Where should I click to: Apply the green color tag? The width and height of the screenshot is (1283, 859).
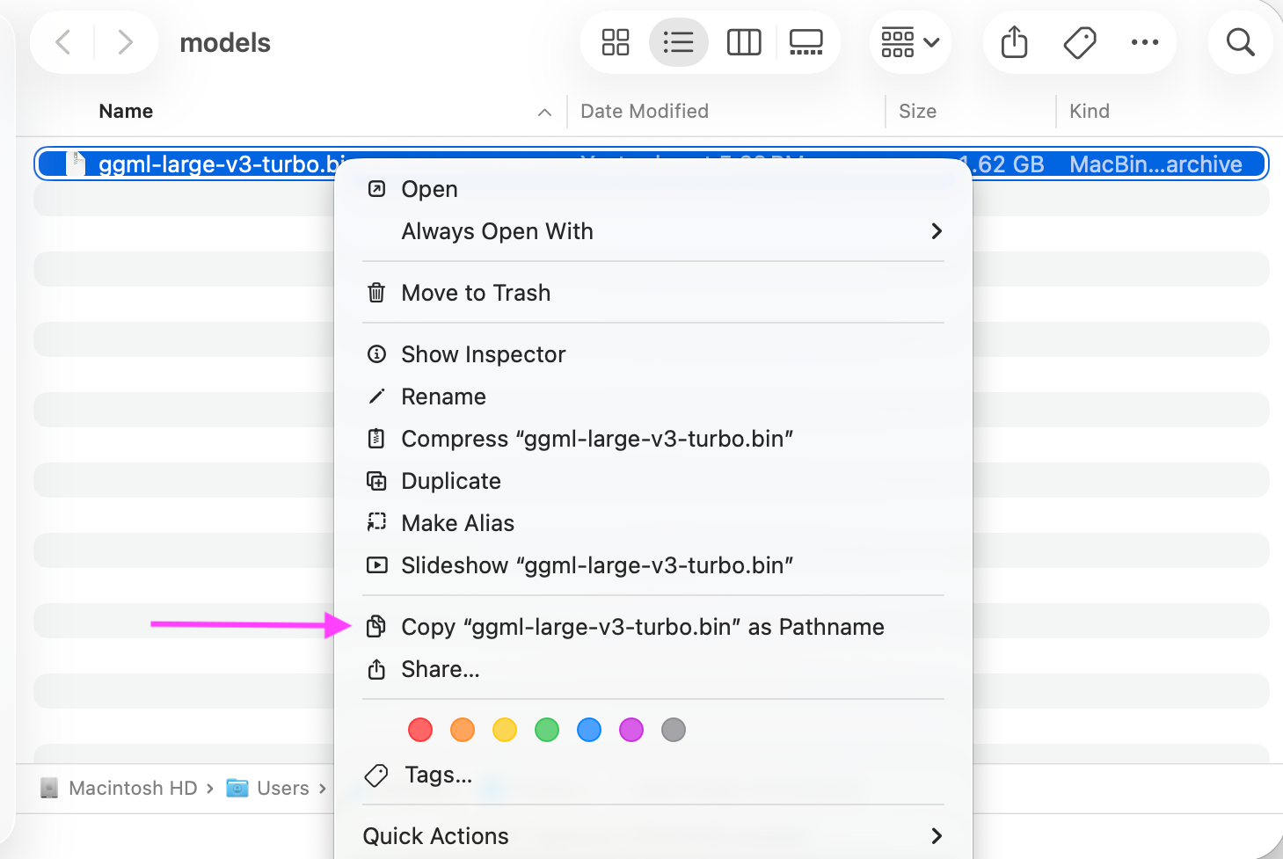tap(547, 730)
